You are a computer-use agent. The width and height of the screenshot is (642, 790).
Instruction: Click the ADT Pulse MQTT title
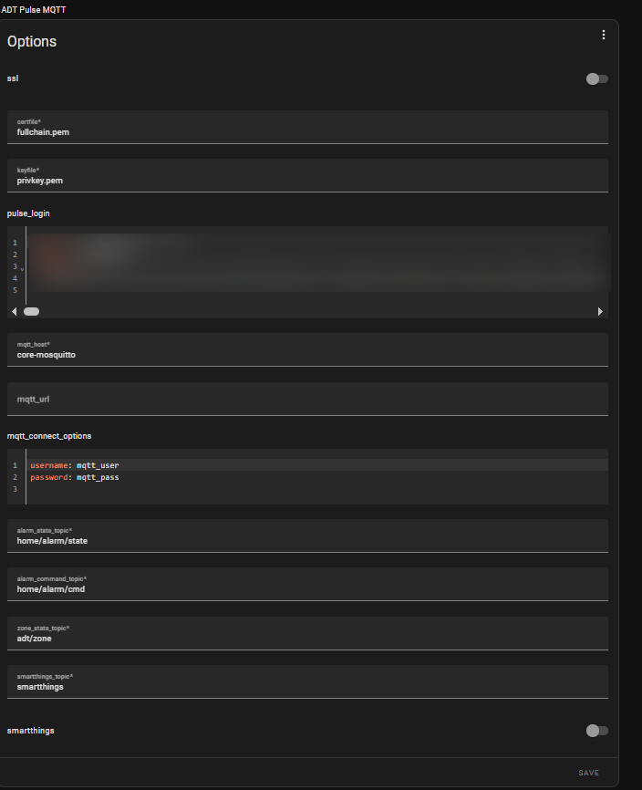[x=33, y=9]
